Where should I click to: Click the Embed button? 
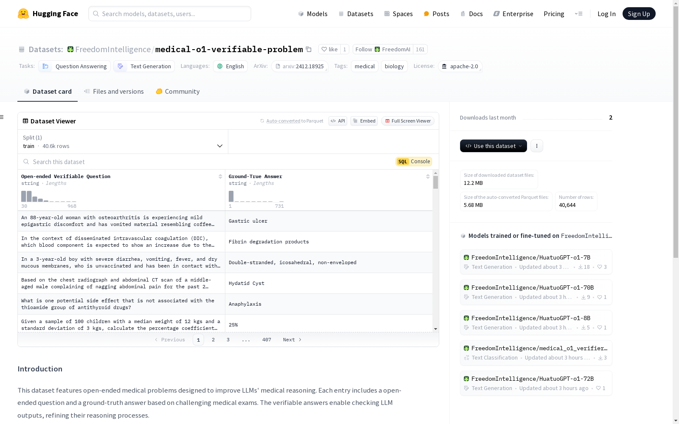[x=364, y=121]
